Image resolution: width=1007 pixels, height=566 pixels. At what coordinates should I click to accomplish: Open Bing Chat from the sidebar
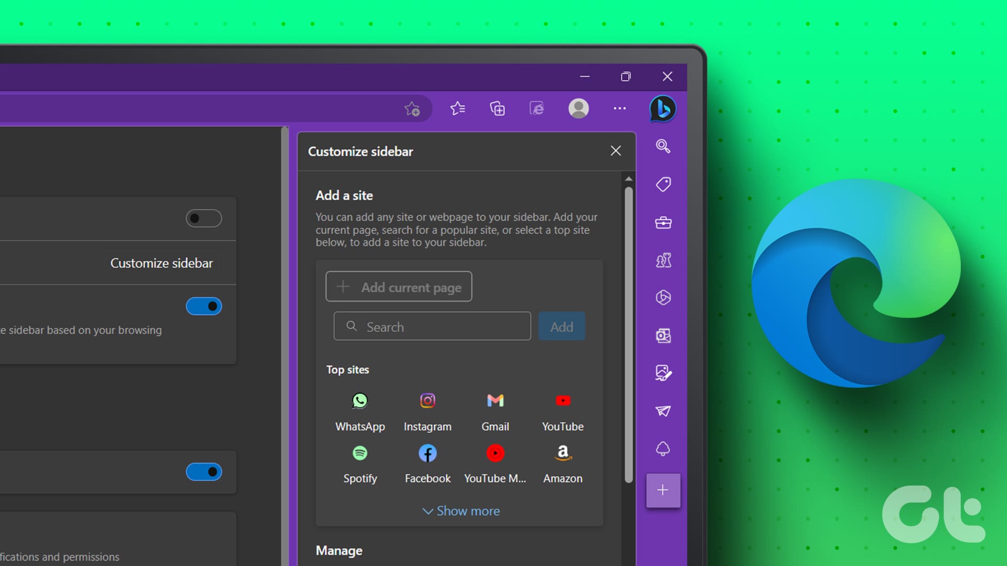[662, 108]
